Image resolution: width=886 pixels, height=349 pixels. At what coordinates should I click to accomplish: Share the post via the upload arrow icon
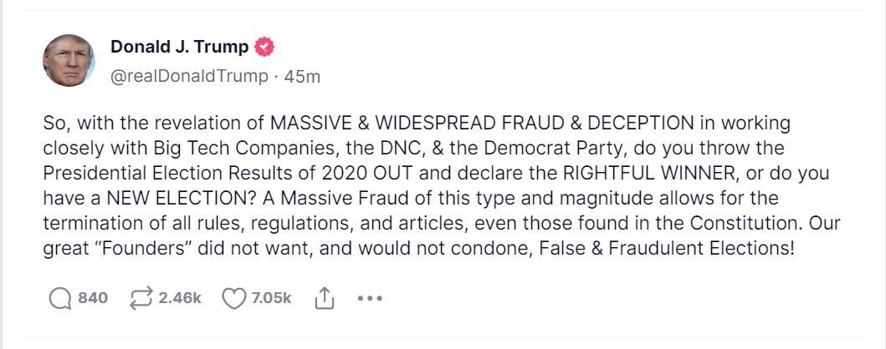pos(324,298)
